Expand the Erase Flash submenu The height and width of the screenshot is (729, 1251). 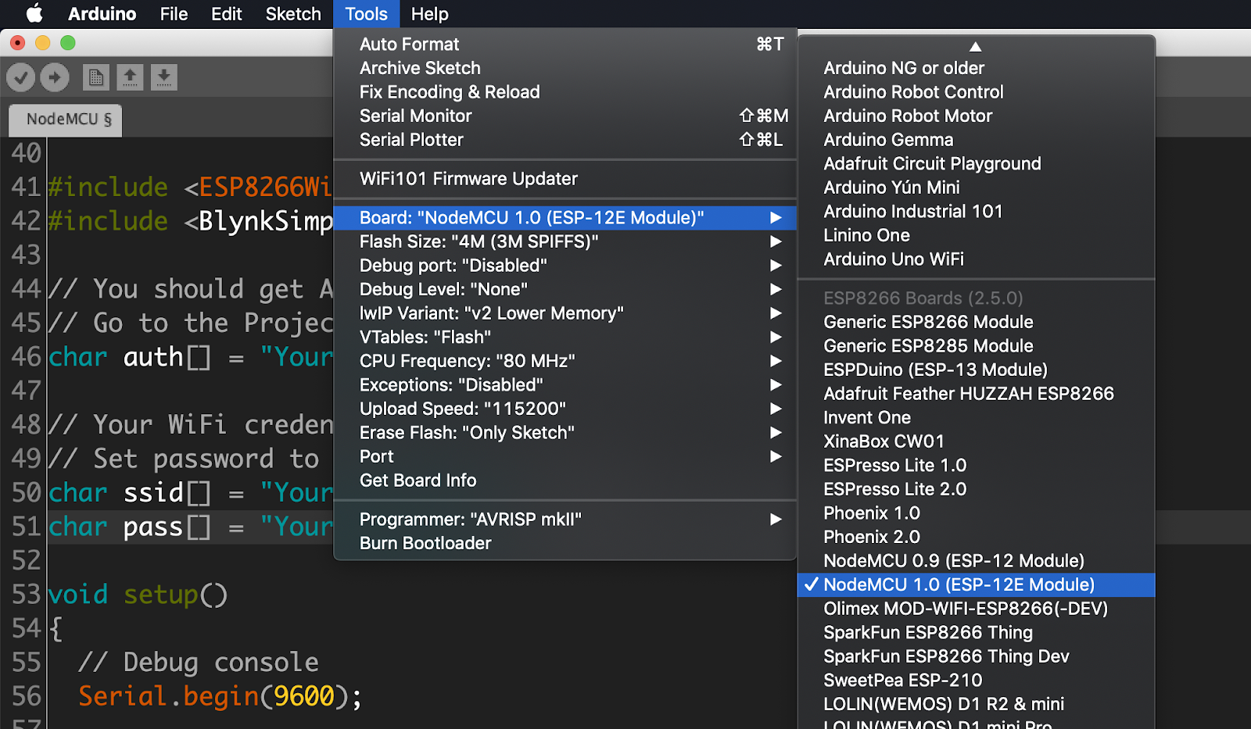[x=565, y=433]
